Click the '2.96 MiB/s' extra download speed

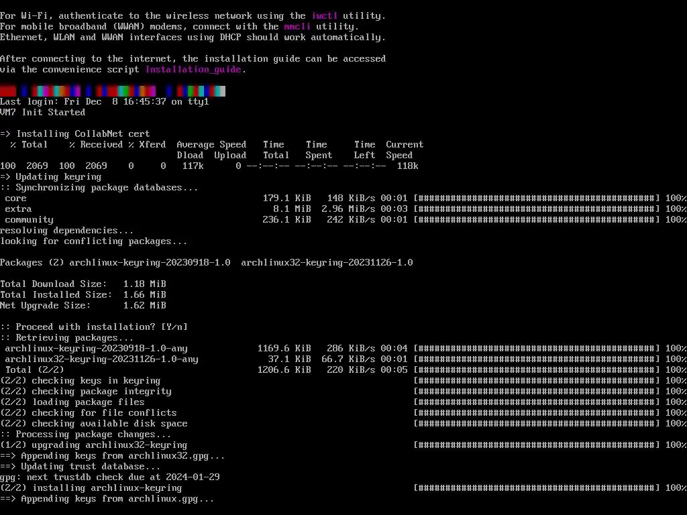(348, 209)
